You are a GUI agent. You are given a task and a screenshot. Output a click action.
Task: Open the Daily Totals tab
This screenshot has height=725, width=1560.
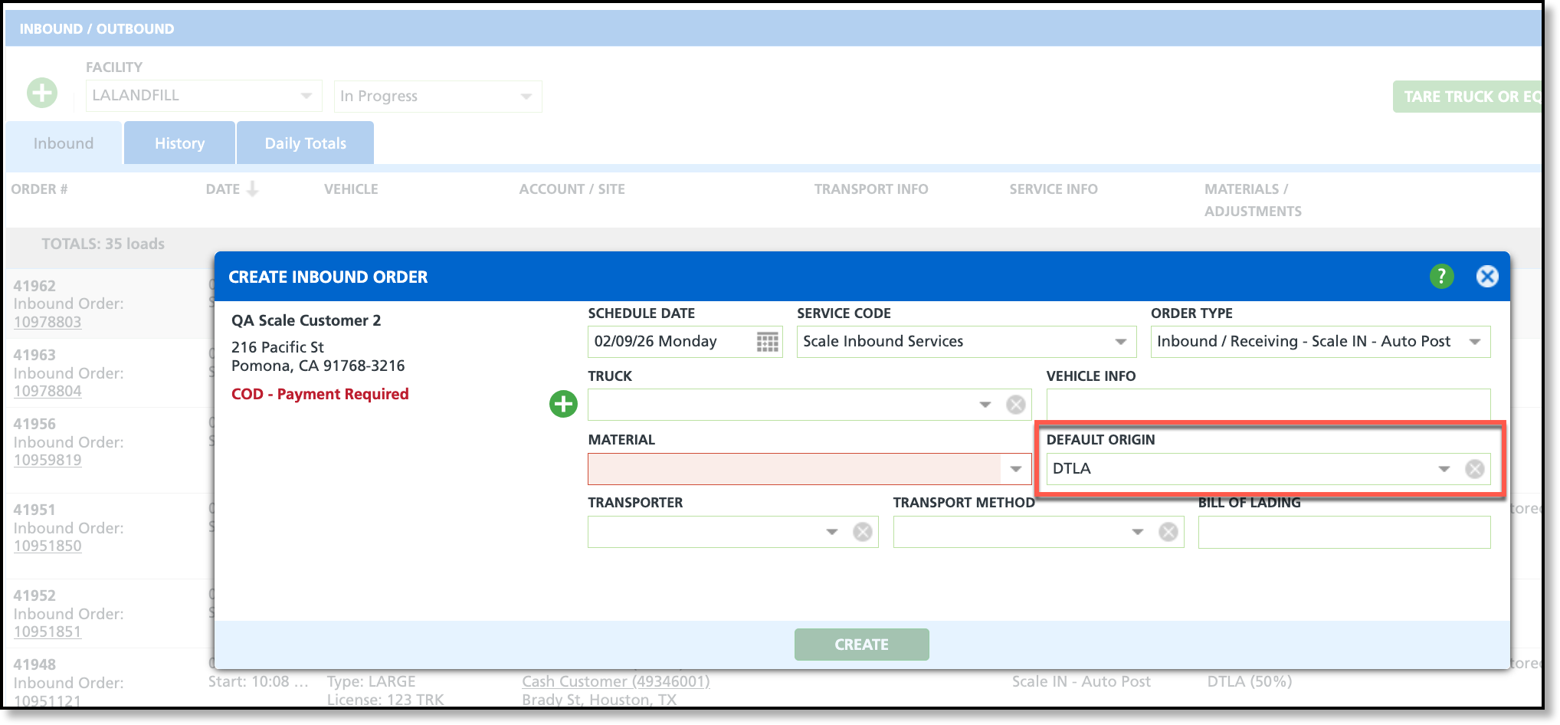pyautogui.click(x=306, y=143)
